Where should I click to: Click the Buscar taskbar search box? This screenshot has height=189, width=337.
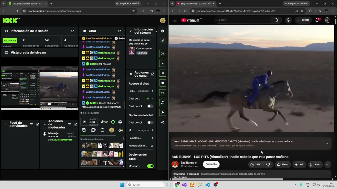click(x=145, y=185)
